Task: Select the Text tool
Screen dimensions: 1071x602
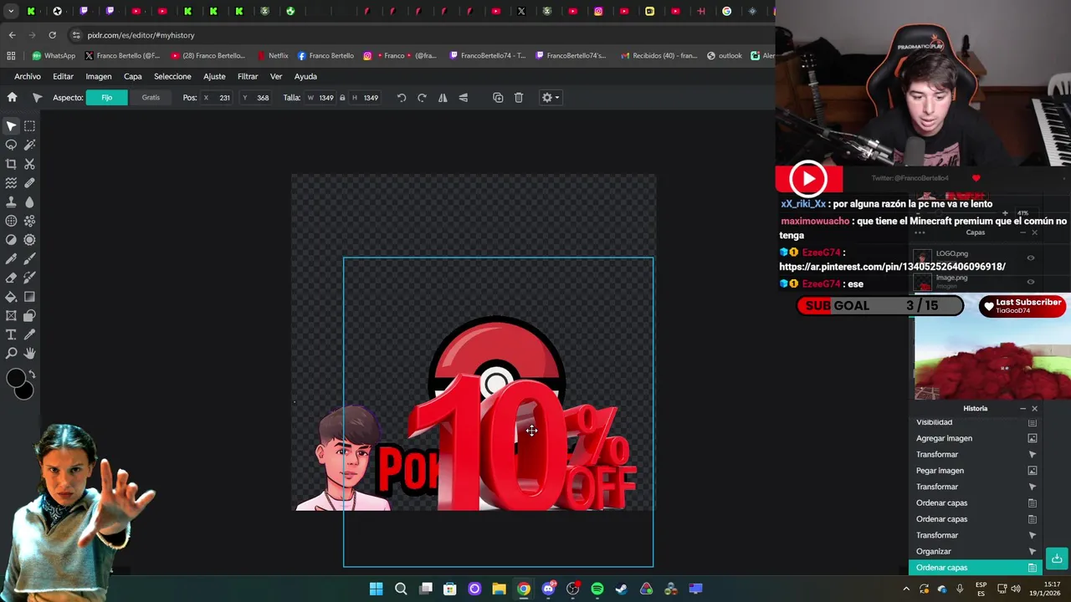Action: (11, 334)
